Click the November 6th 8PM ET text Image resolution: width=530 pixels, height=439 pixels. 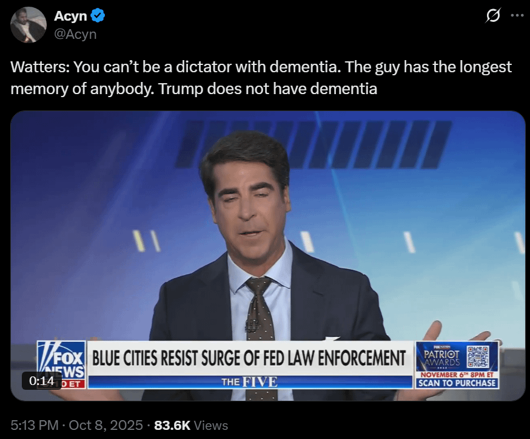point(457,375)
